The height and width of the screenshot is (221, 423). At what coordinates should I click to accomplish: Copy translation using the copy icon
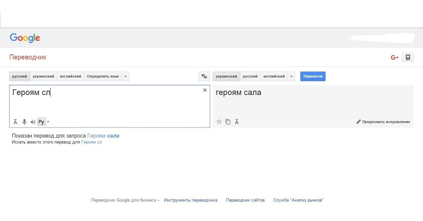point(228,122)
